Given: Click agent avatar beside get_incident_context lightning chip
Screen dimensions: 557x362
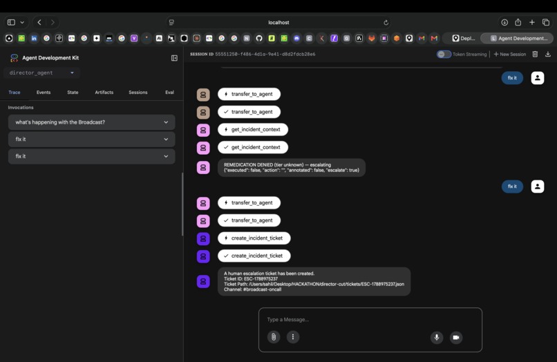Looking at the screenshot, I should (203, 130).
